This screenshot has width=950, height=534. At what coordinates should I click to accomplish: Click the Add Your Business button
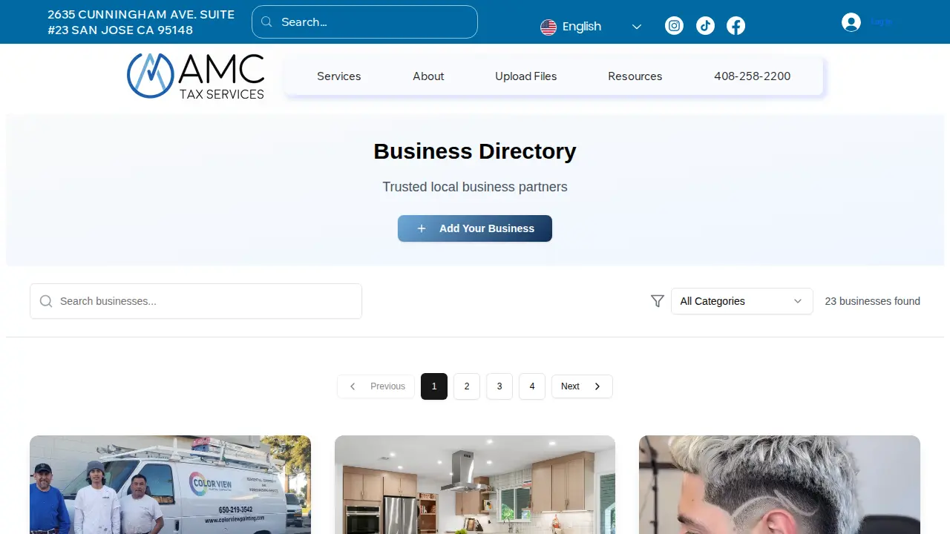click(475, 228)
